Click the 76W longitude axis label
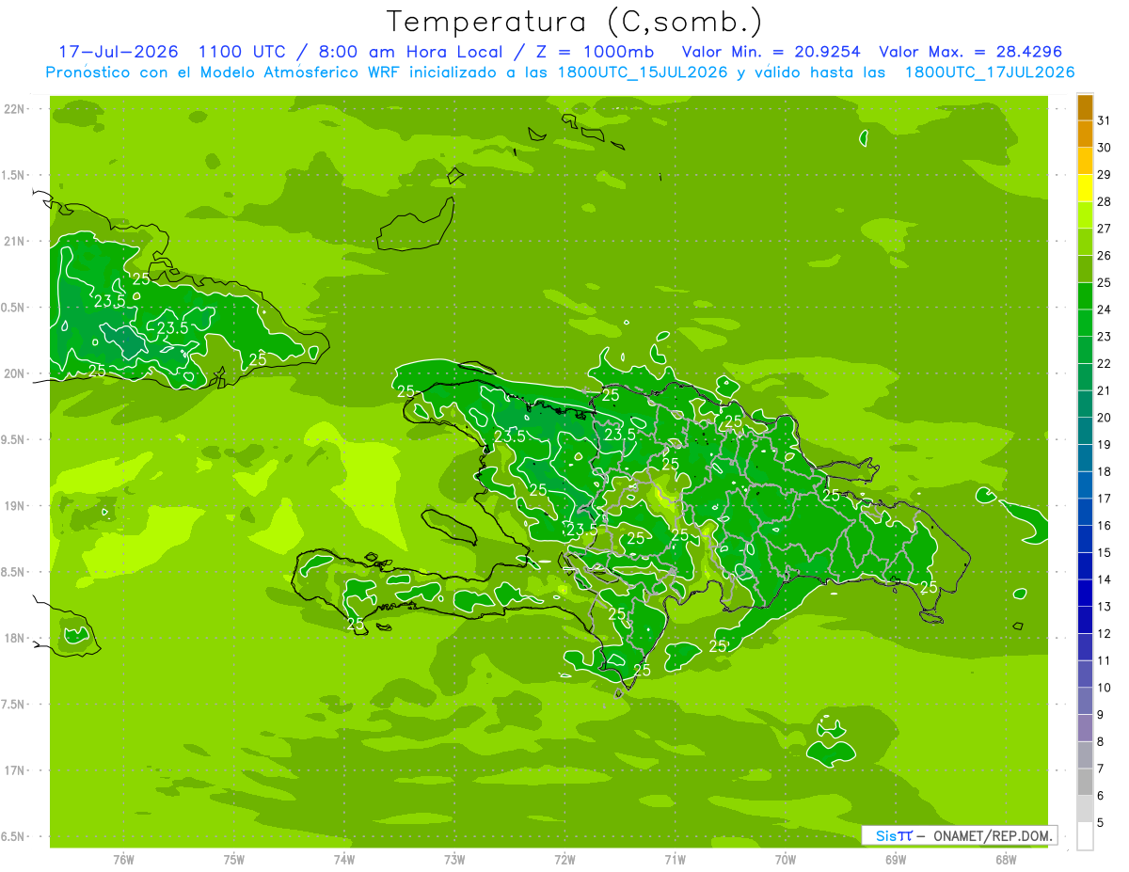 coord(123,860)
